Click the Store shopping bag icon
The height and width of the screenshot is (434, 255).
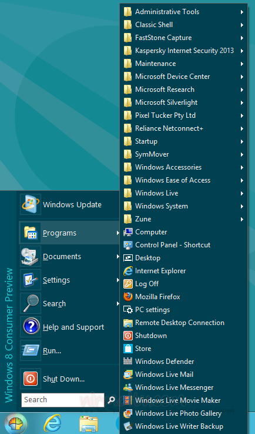128,349
